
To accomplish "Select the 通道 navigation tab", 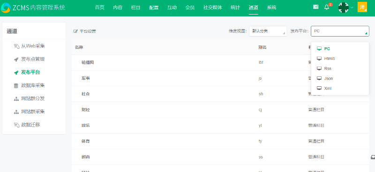I will (x=254, y=7).
